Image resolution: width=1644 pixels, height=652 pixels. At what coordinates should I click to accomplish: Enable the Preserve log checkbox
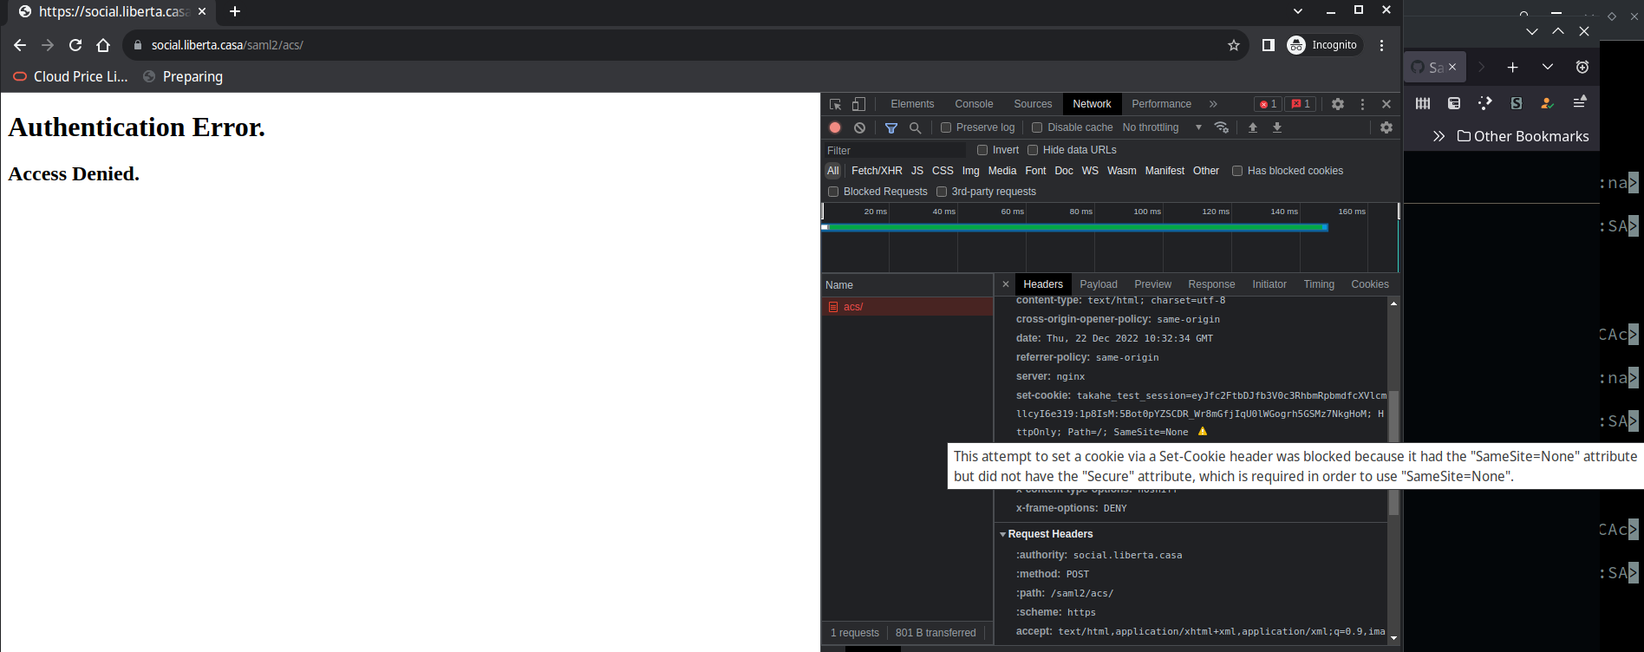946,127
